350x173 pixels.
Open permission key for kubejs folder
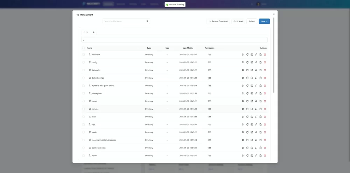click(256, 101)
